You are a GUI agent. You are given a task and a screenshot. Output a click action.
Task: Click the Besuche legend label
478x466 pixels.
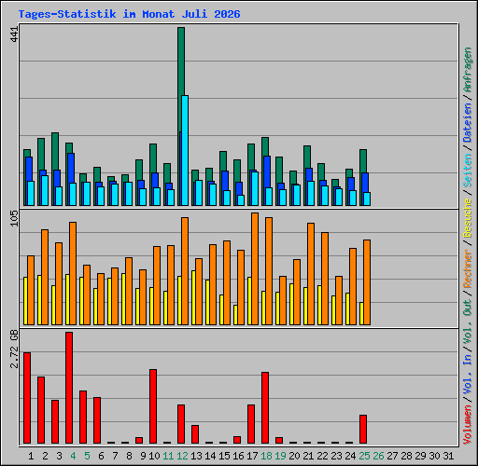pos(468,218)
